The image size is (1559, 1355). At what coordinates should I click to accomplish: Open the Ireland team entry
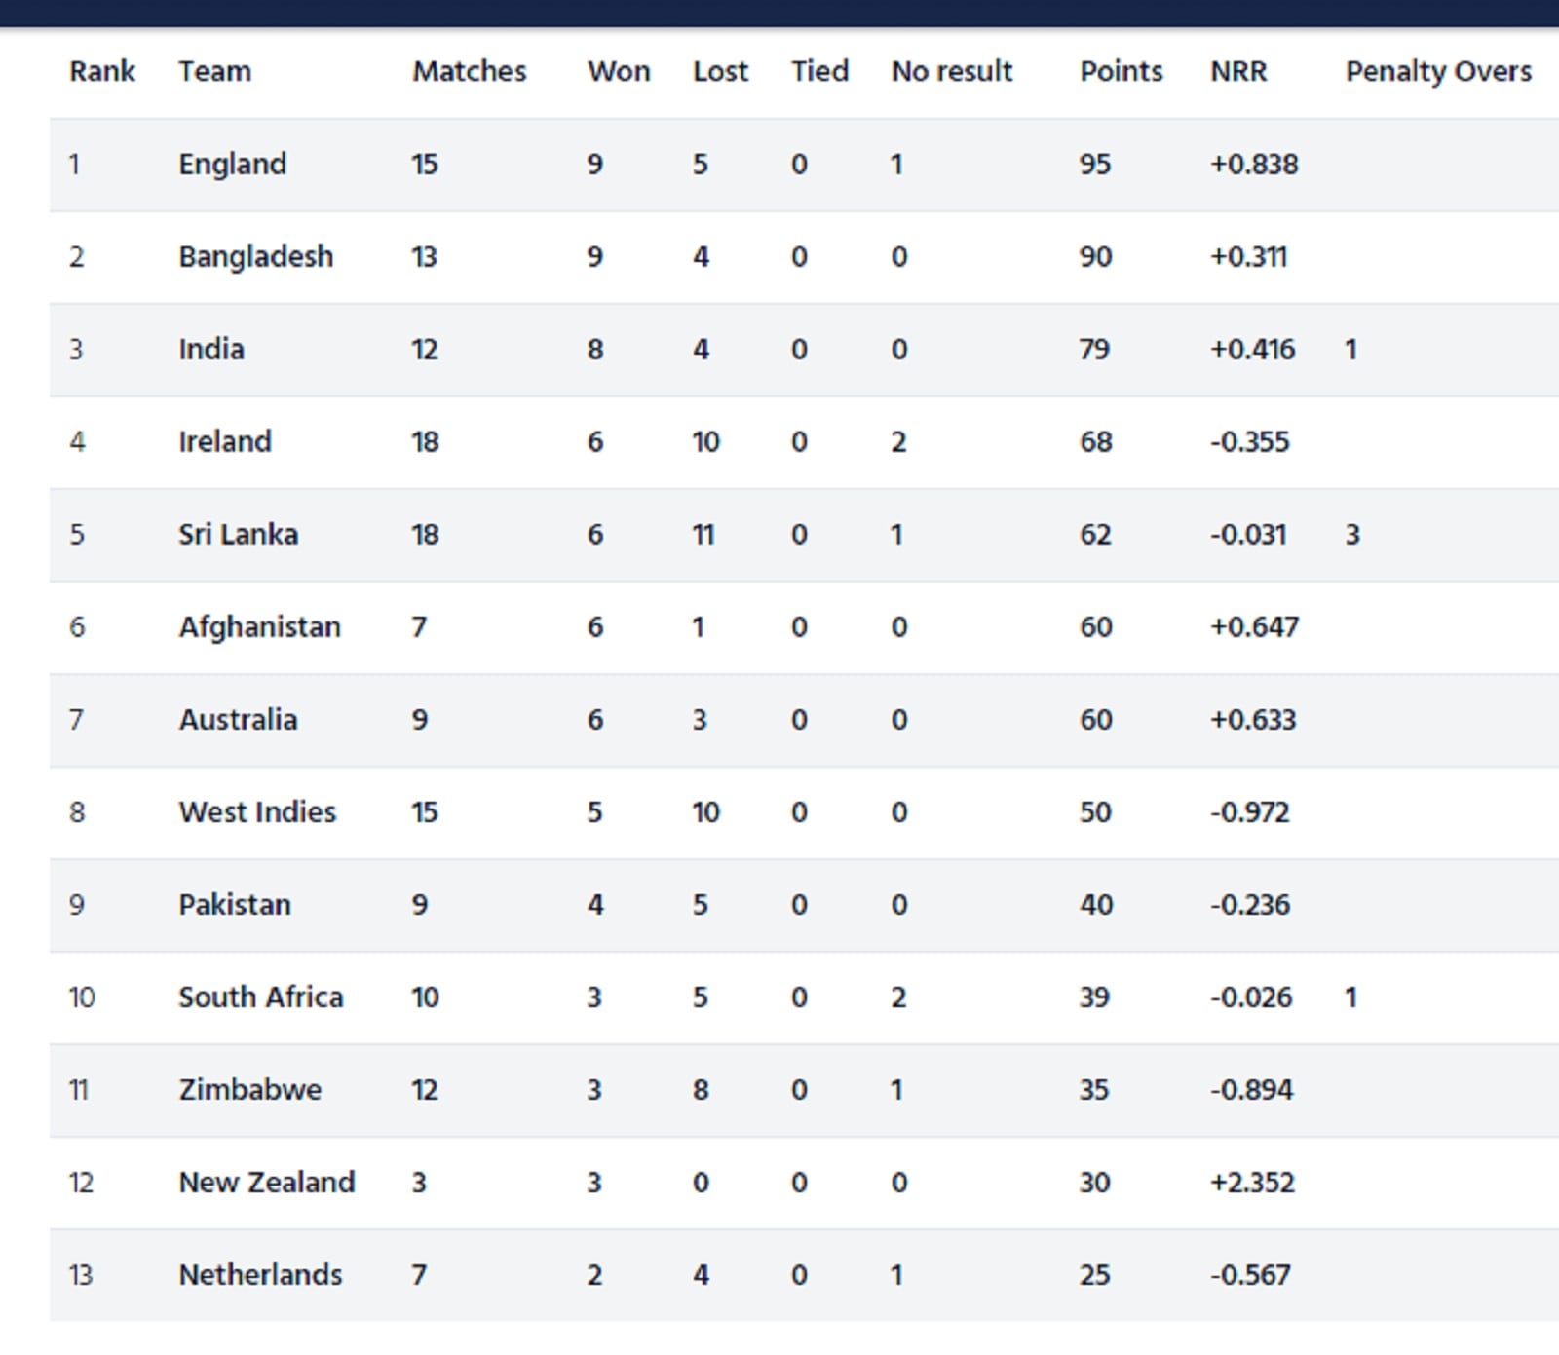[225, 441]
